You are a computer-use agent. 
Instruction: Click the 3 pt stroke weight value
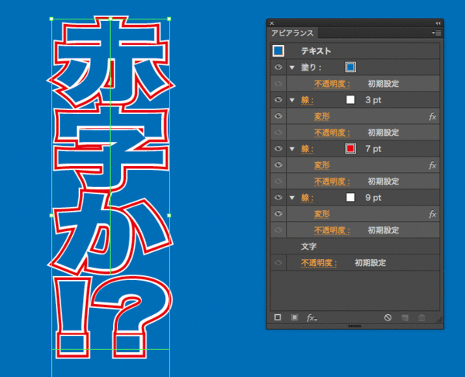(x=374, y=100)
